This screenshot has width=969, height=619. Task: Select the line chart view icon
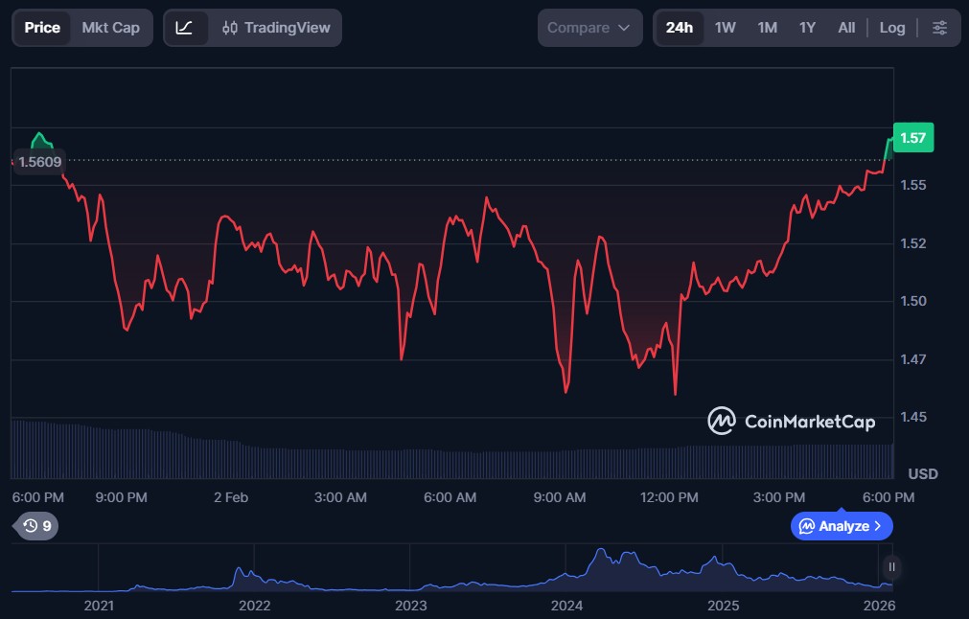pos(185,28)
